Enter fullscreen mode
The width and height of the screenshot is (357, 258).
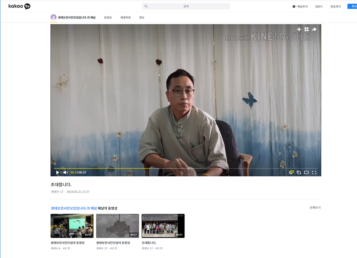pyautogui.click(x=314, y=172)
